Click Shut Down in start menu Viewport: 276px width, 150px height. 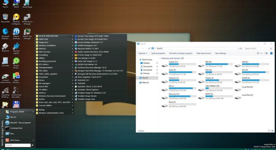pos(20,140)
